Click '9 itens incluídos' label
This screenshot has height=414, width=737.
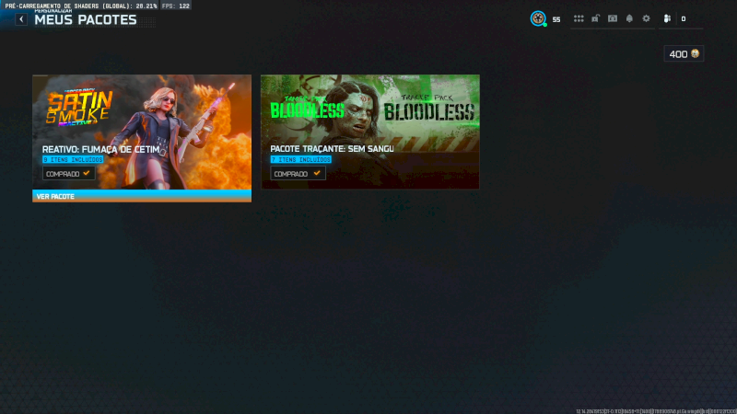click(x=73, y=159)
